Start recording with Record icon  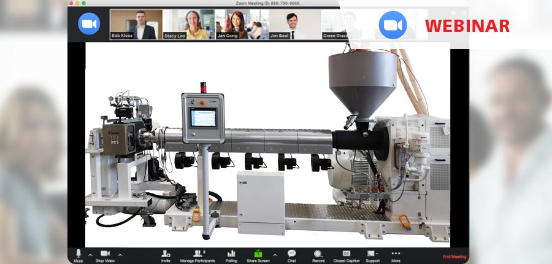click(318, 254)
